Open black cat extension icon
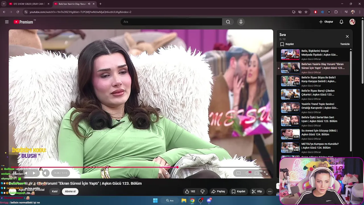 point(329,12)
